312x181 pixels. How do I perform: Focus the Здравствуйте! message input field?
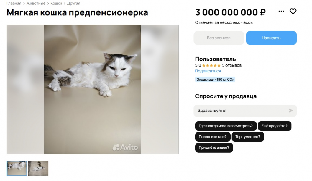245,111
